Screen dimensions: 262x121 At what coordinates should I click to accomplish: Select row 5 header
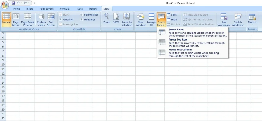(3, 42)
